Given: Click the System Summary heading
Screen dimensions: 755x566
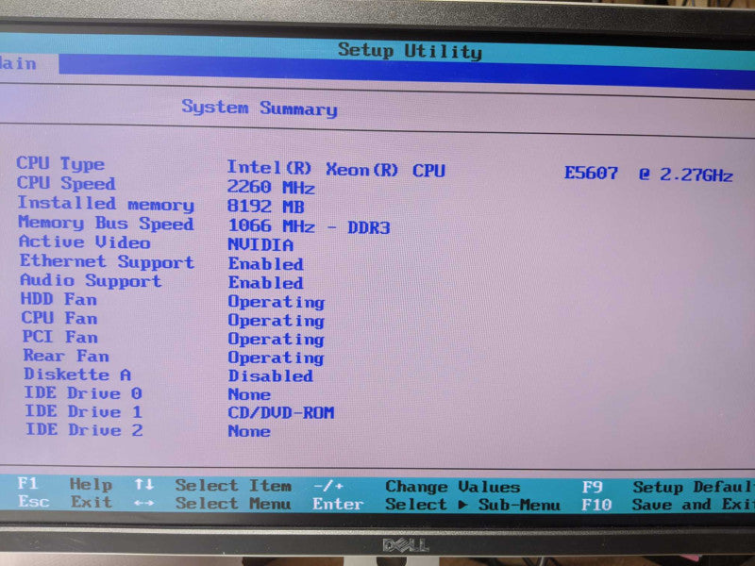Looking at the screenshot, I should click(259, 108).
